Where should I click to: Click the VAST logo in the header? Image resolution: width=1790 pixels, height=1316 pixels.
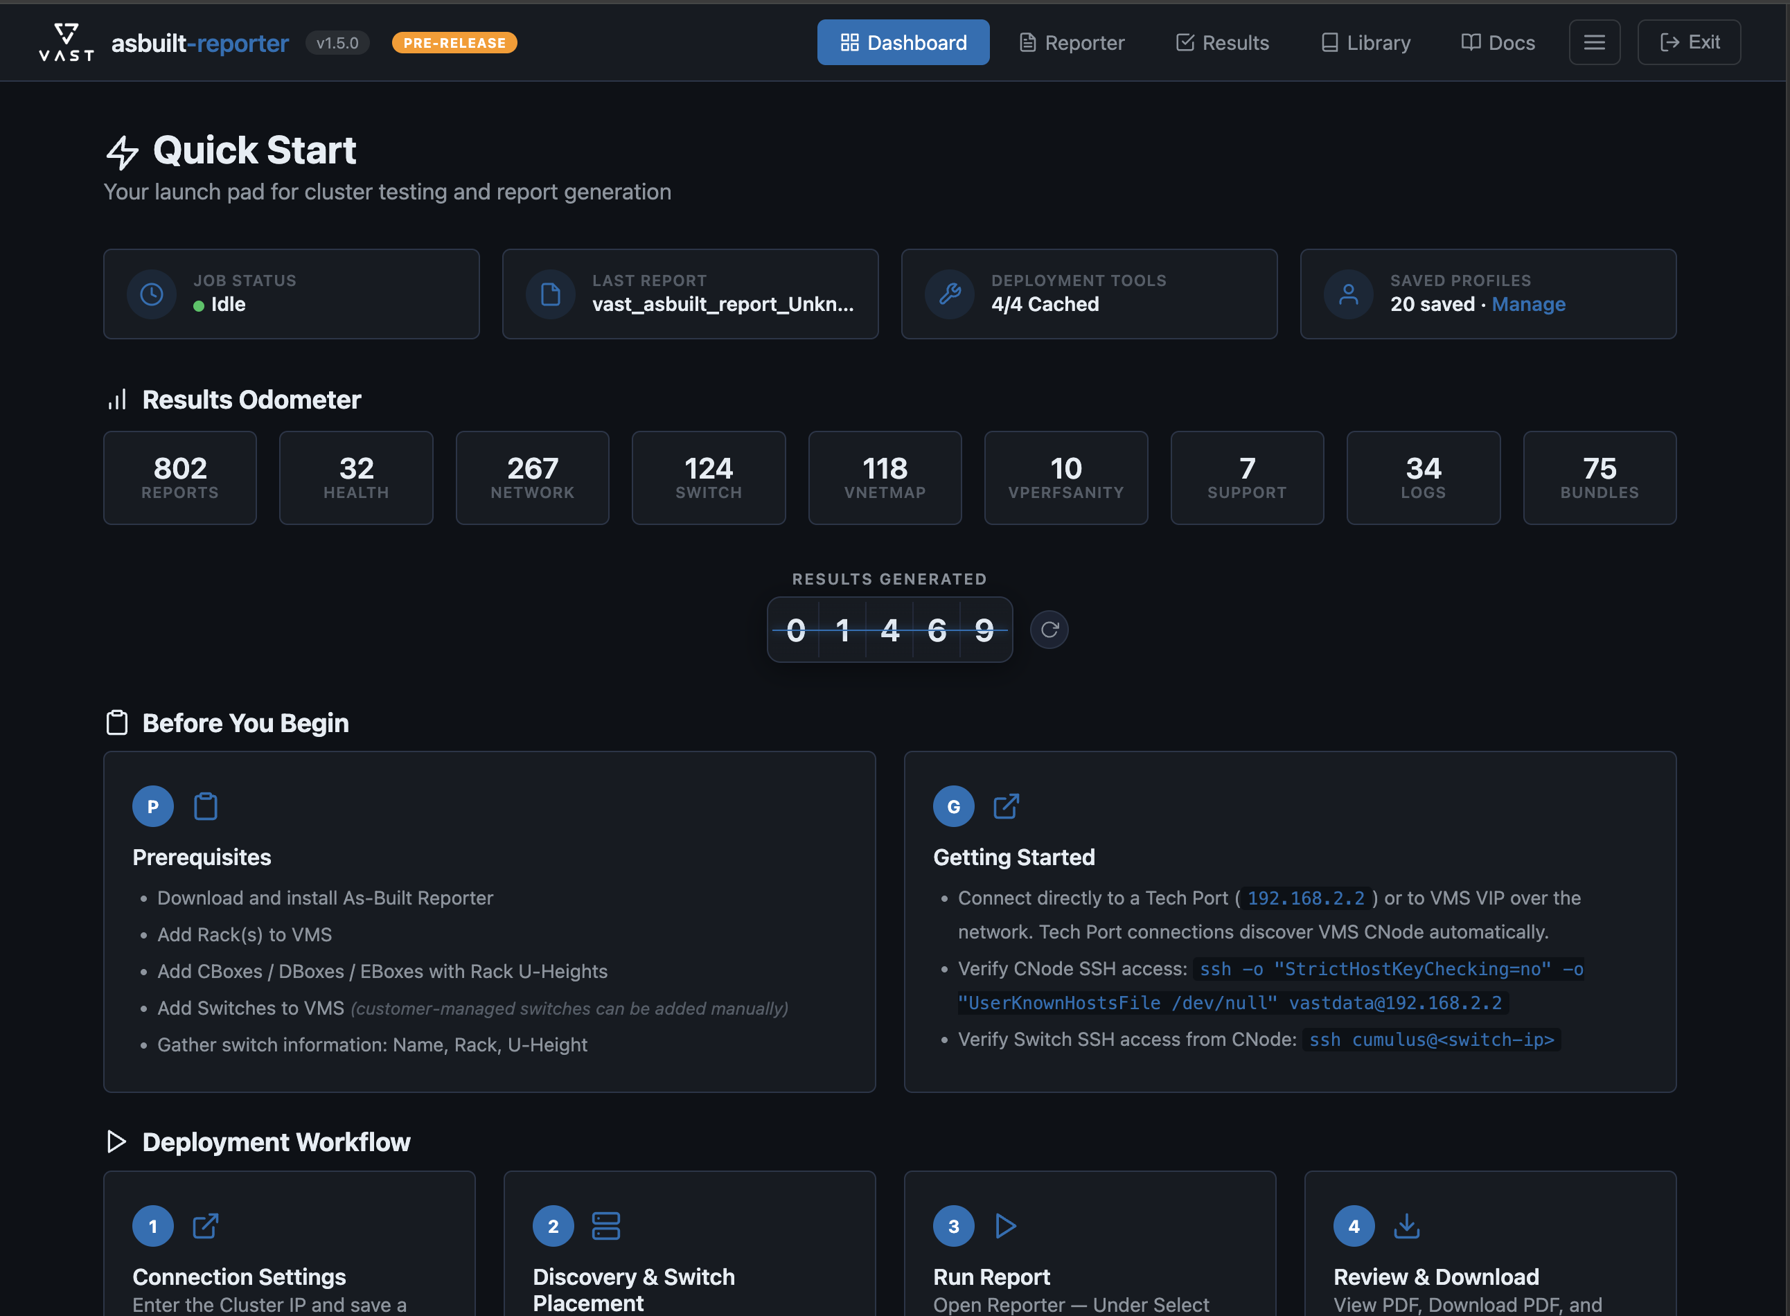coord(65,42)
